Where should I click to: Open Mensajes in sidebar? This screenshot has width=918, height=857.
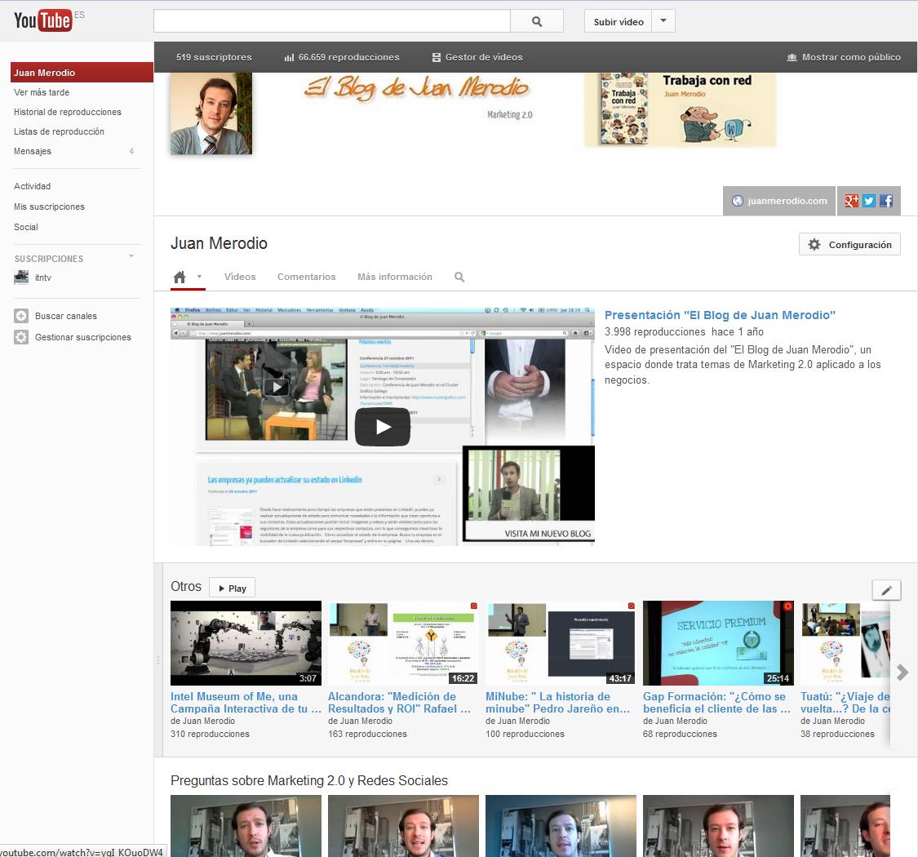(x=33, y=151)
